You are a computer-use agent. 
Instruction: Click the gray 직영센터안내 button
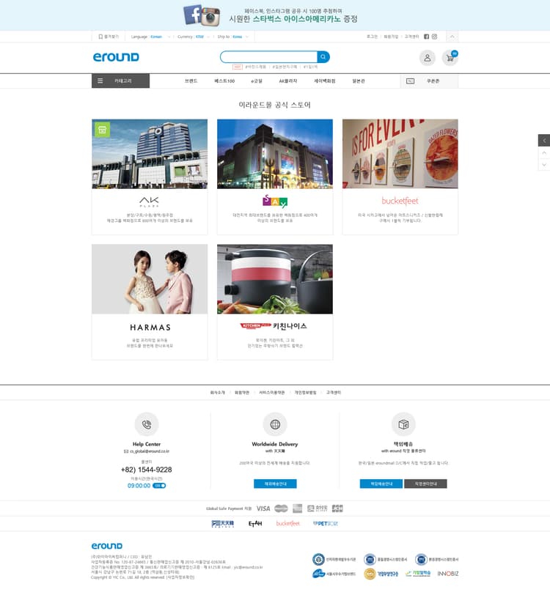425,484
